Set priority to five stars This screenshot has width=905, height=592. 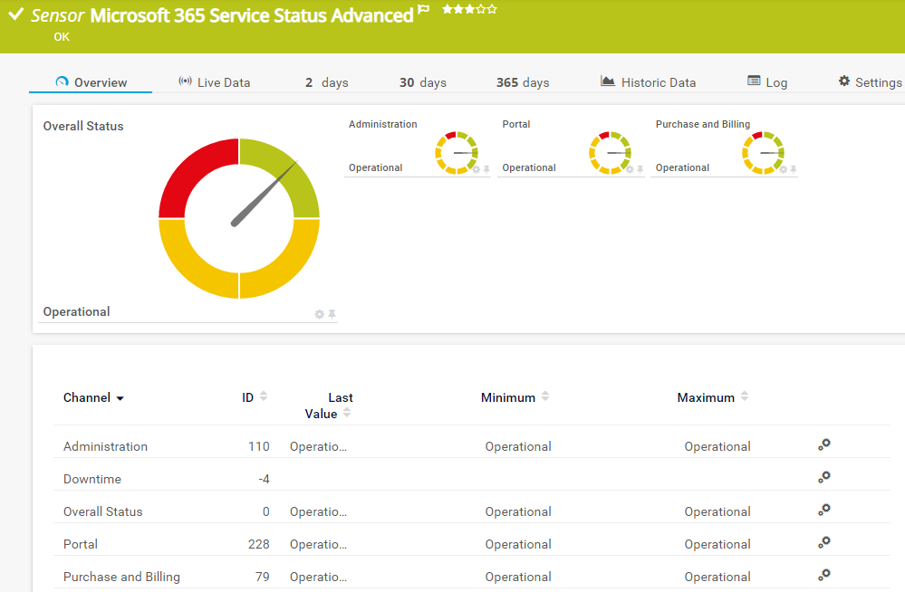tap(492, 9)
